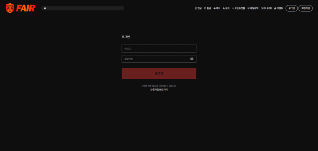Click the 로그인 heading above the form

click(x=126, y=37)
